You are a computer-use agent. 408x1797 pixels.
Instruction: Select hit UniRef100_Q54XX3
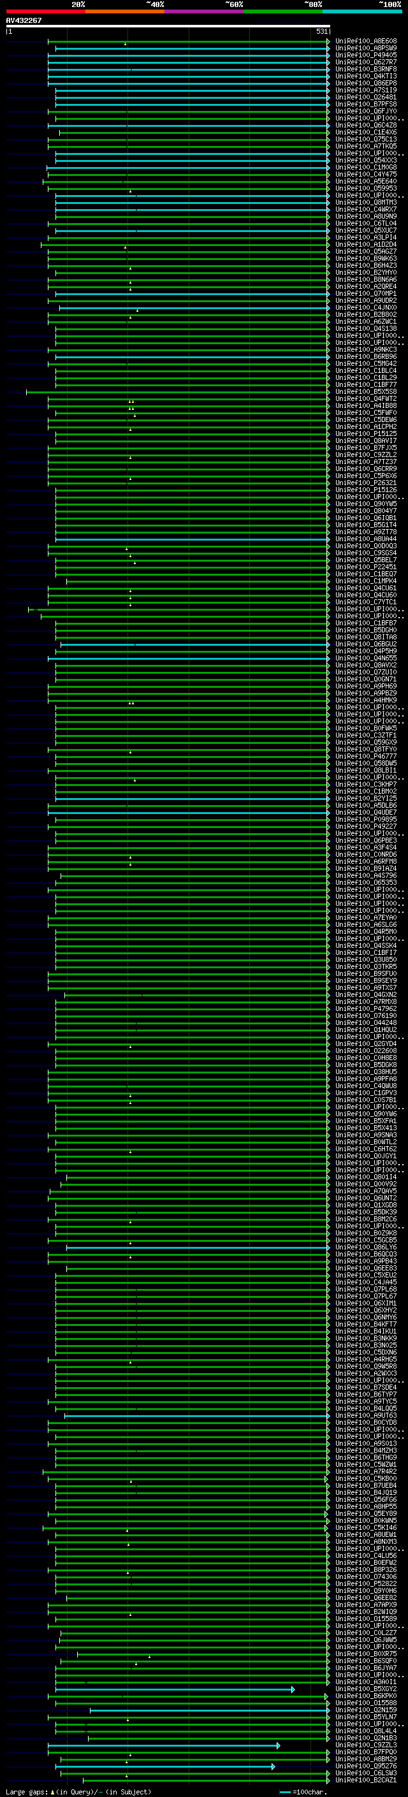pyautogui.click(x=365, y=161)
